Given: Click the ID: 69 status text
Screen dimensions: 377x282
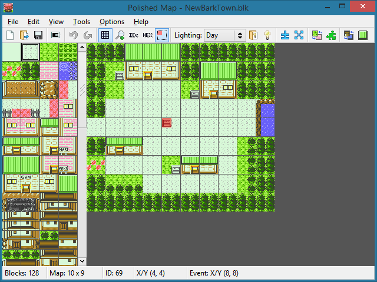Looking at the screenshot, I should click(x=114, y=273).
